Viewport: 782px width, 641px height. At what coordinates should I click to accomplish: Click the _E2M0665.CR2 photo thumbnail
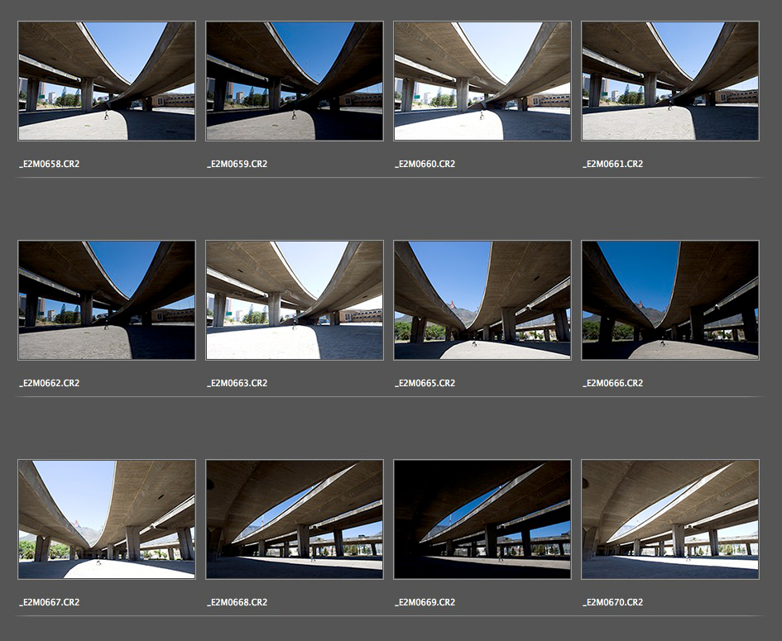pos(482,300)
